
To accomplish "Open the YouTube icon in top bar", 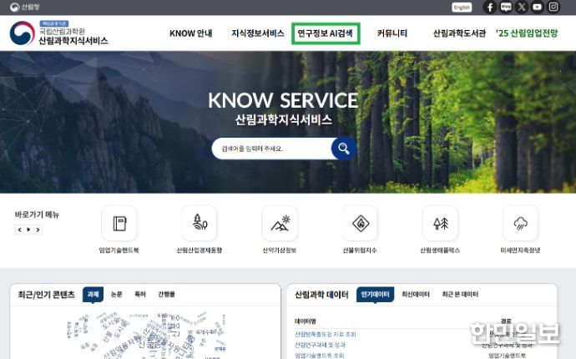I will [x=537, y=7].
